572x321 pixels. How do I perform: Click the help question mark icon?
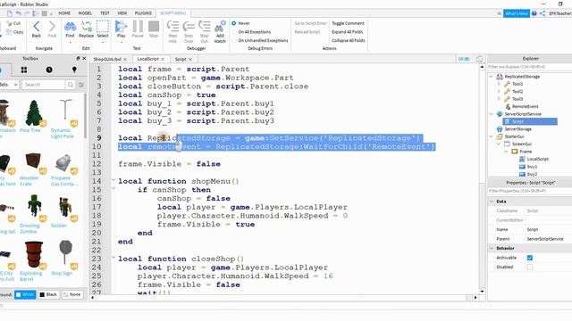(x=534, y=13)
